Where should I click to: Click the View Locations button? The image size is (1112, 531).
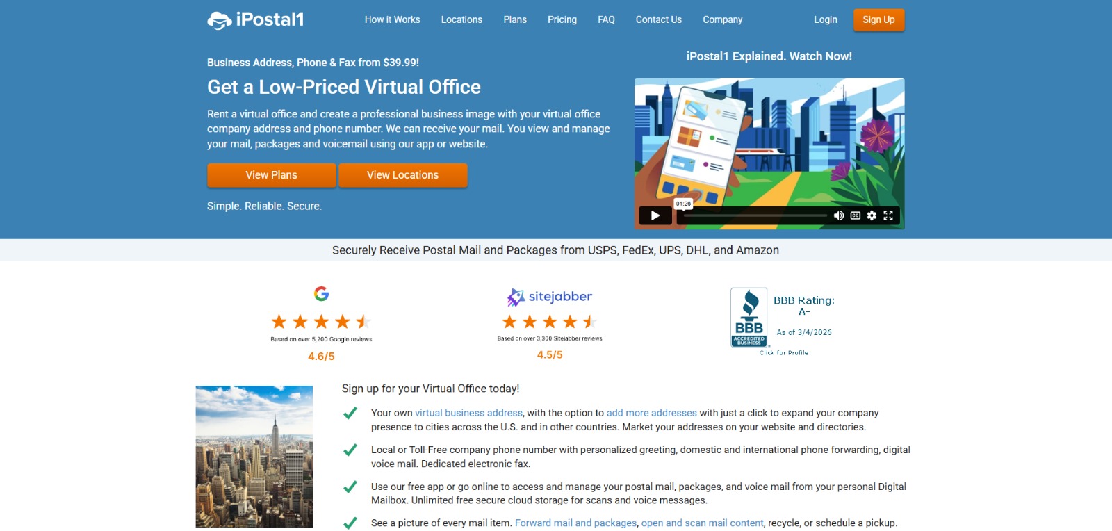tap(403, 175)
